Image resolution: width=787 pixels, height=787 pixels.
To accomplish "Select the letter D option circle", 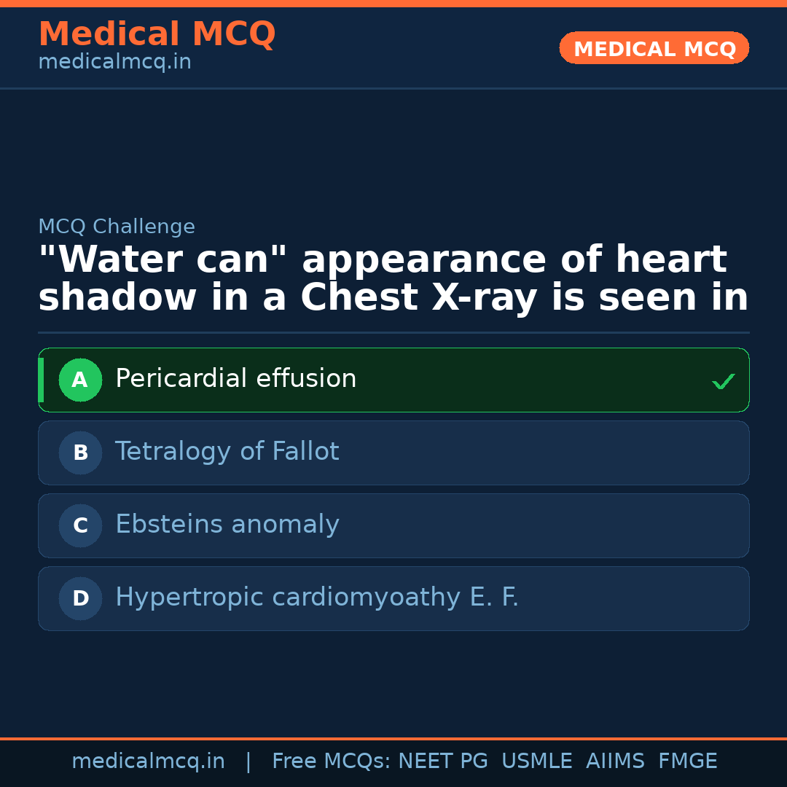I will (x=80, y=598).
